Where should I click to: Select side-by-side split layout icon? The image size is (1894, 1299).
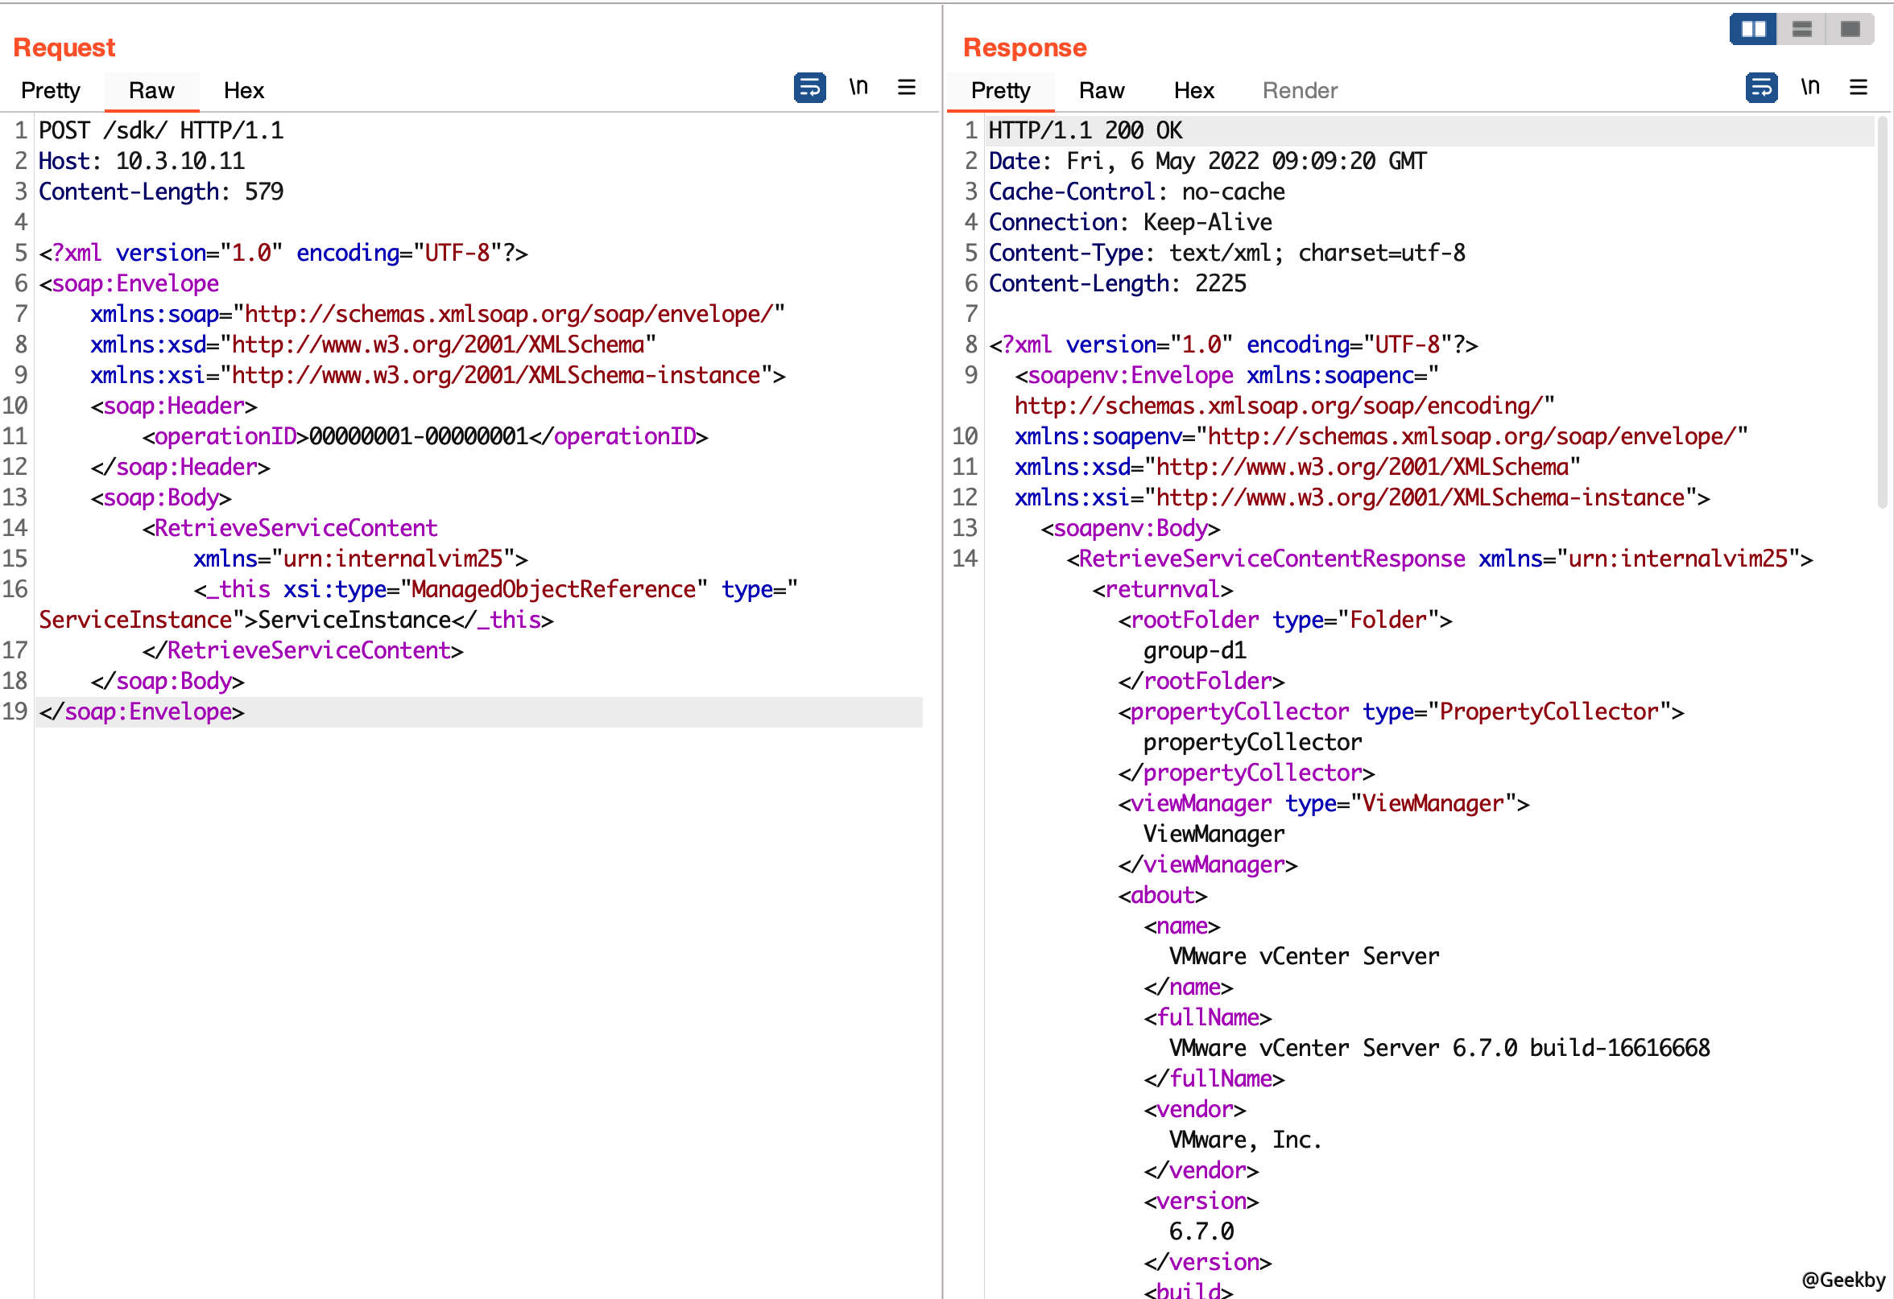point(1753,29)
